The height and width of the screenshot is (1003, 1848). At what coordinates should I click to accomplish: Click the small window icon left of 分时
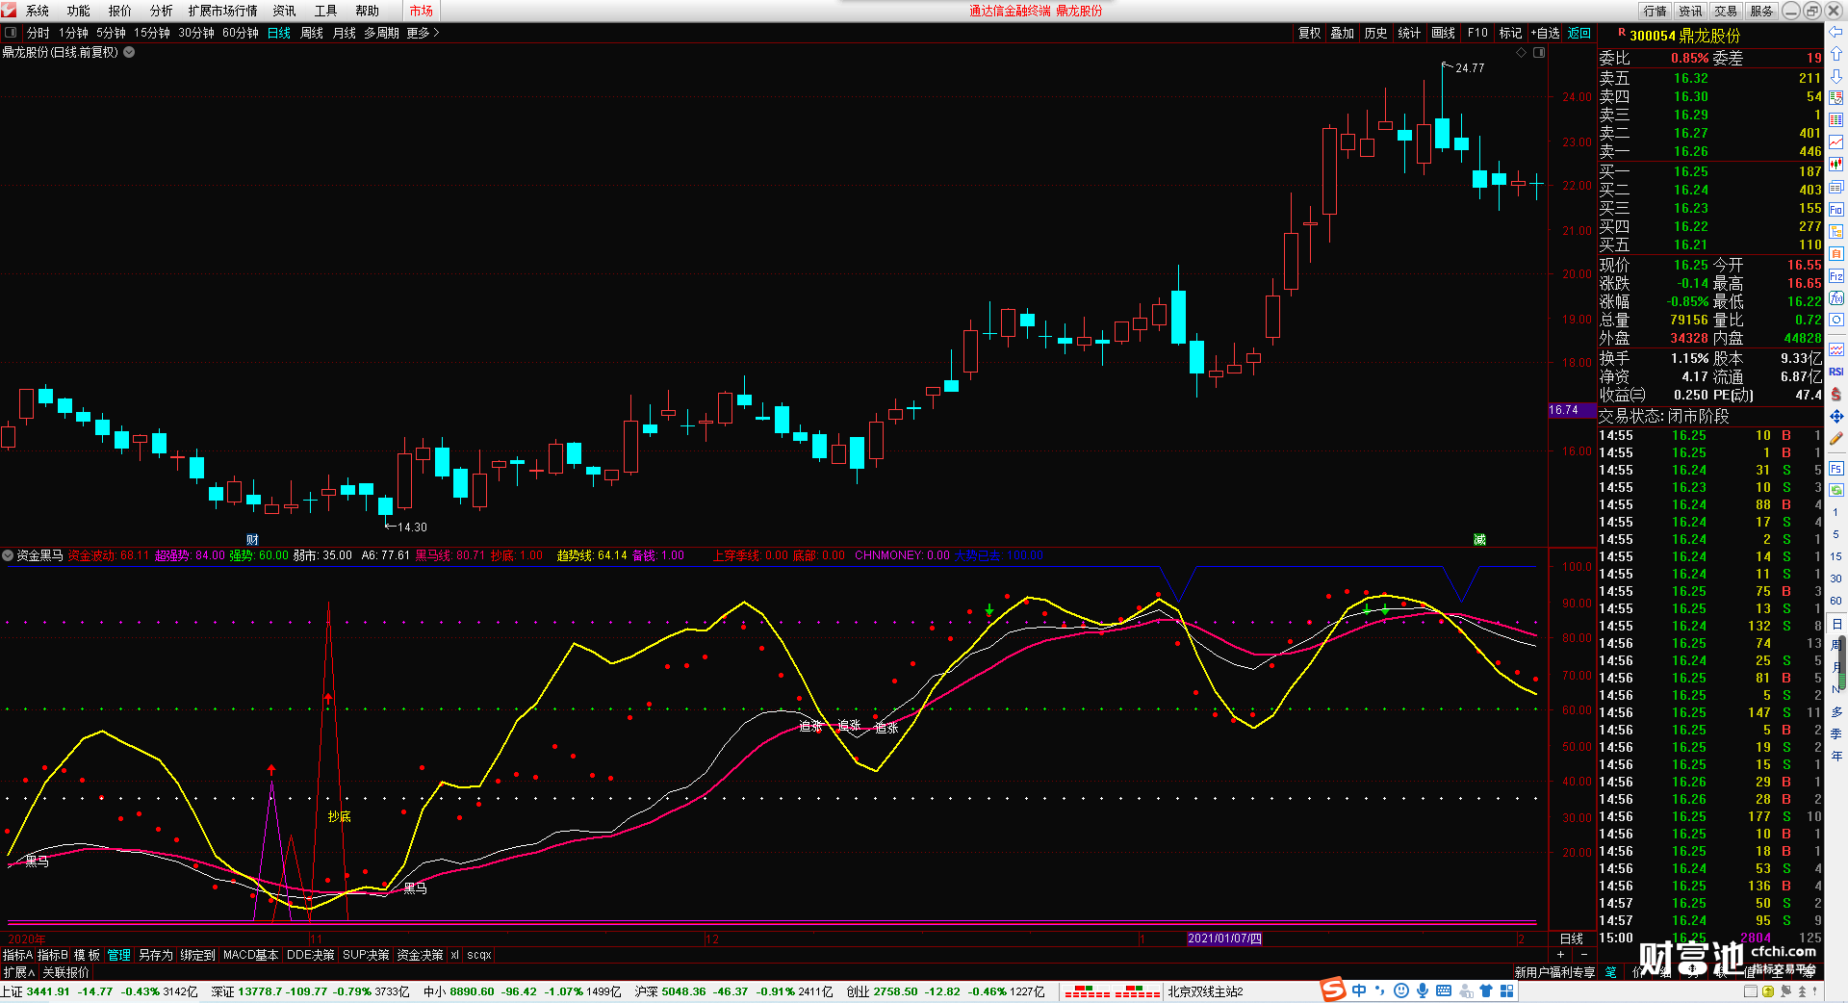click(11, 33)
